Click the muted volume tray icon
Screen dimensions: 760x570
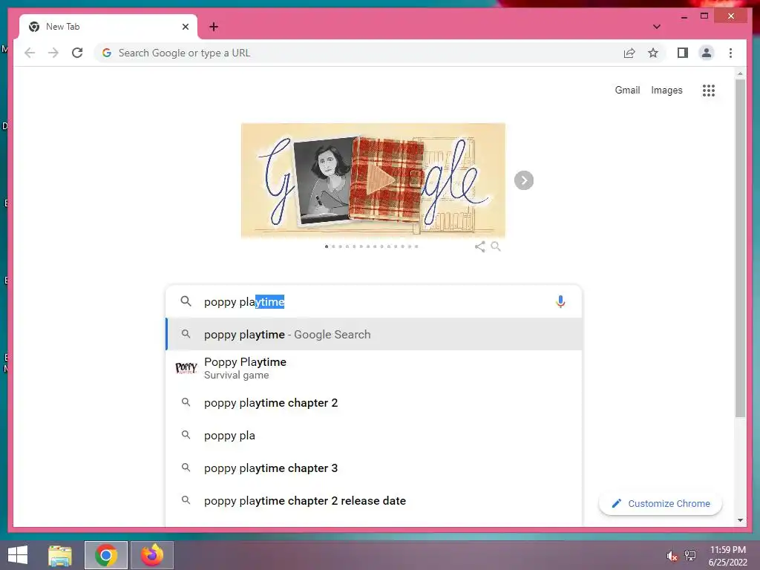click(672, 556)
